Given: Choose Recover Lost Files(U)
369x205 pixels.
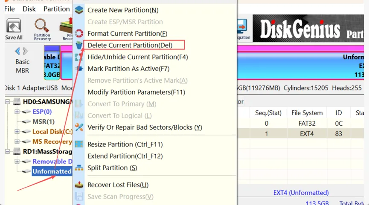Looking at the screenshot, I should [x=118, y=185].
